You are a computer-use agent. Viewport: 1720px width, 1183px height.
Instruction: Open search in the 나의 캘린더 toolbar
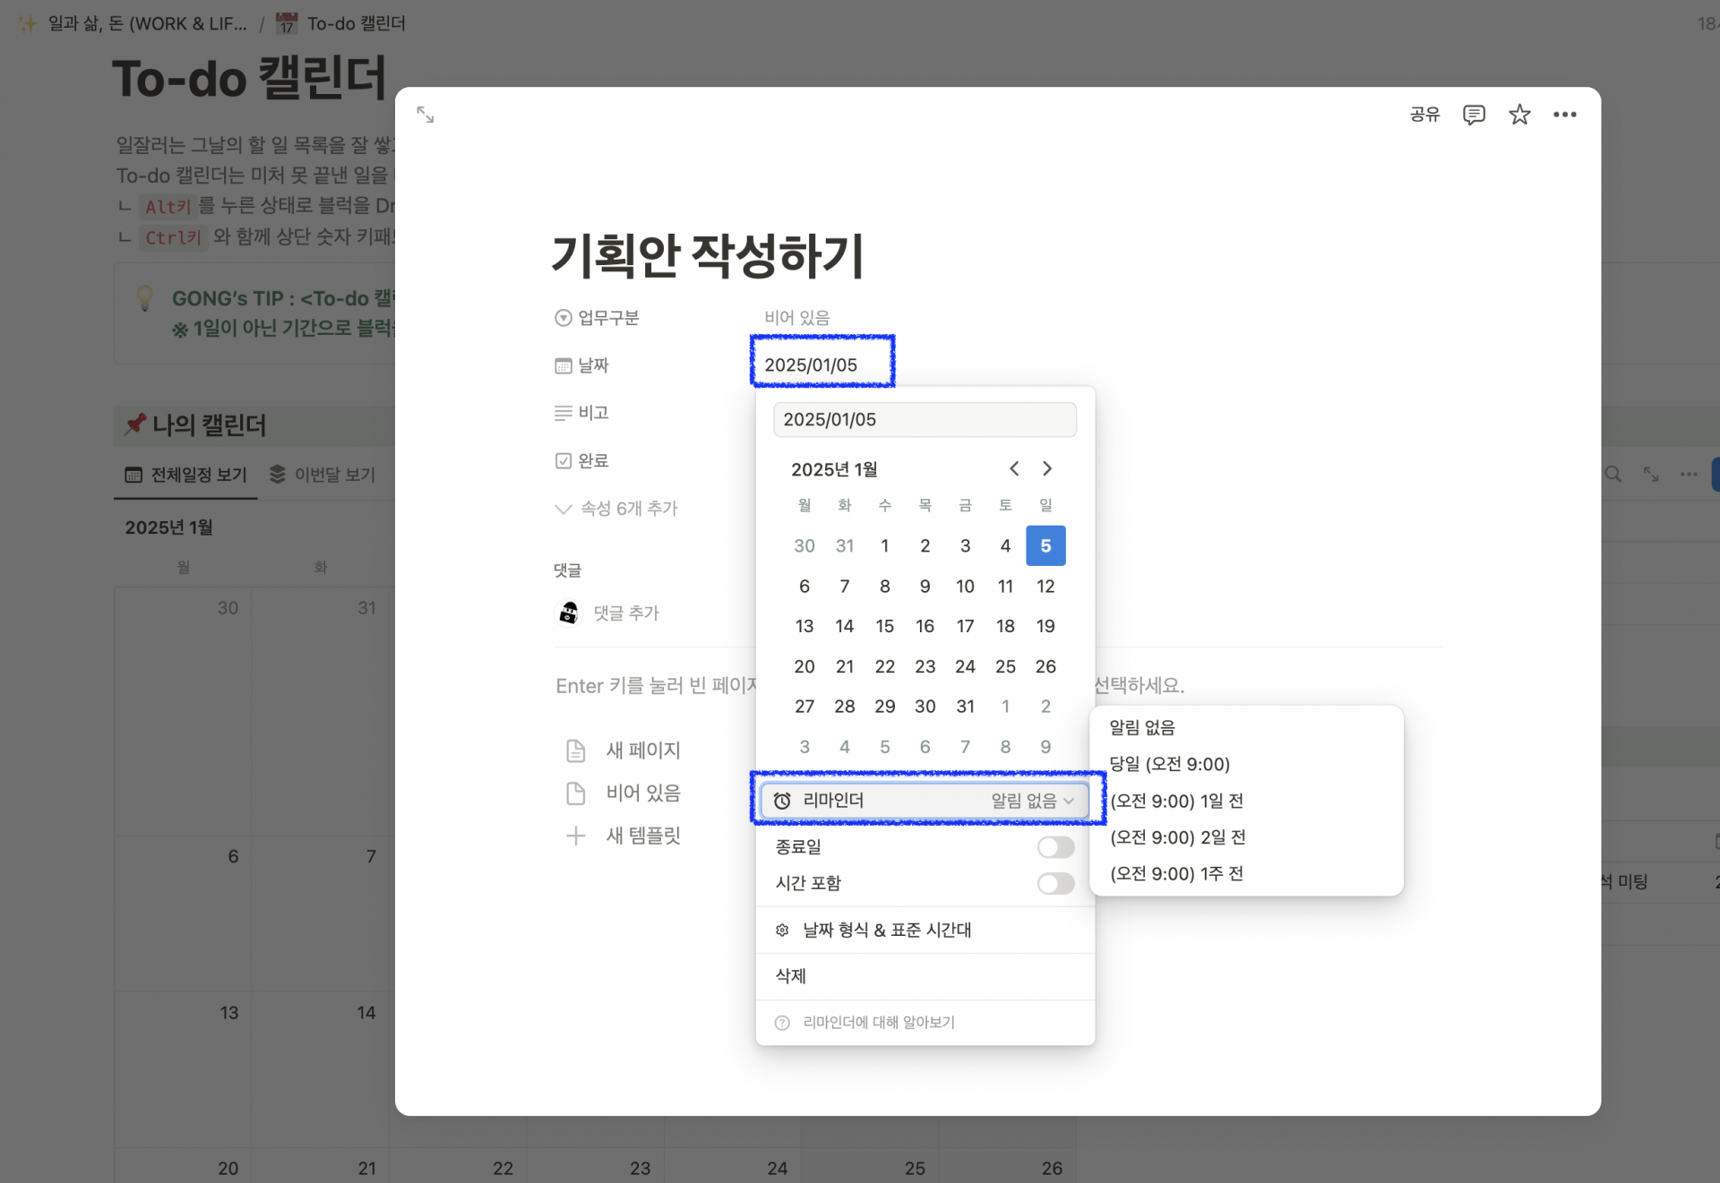(x=1612, y=475)
